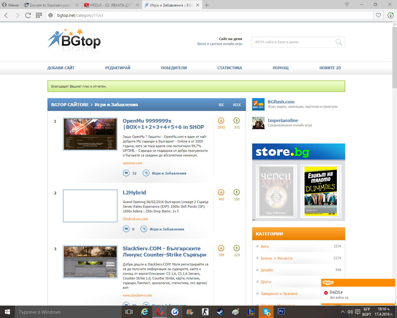
Task: Open ПОБЕДИТЕЛИ menu item
Action: coord(174,68)
